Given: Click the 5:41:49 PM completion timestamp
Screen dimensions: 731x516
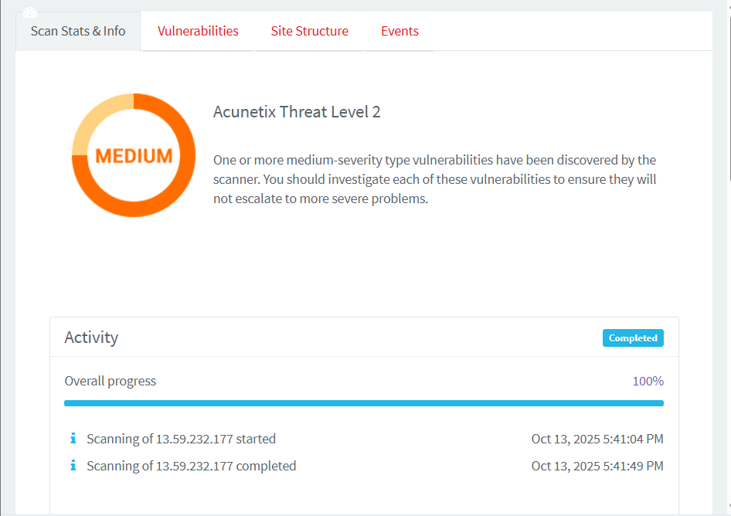Looking at the screenshot, I should (597, 466).
